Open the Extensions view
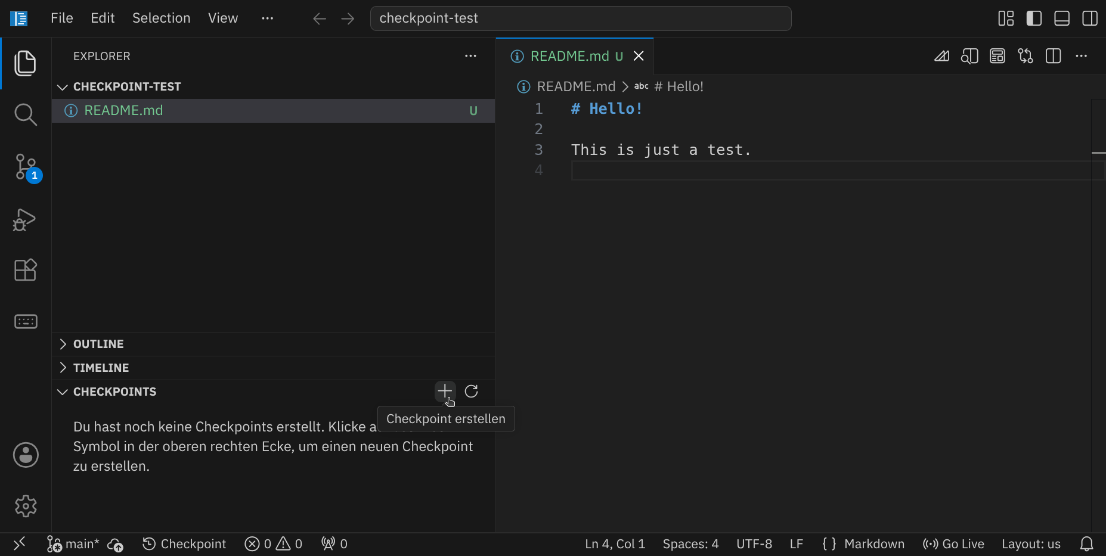Screen dimensions: 1106x556 25,270
